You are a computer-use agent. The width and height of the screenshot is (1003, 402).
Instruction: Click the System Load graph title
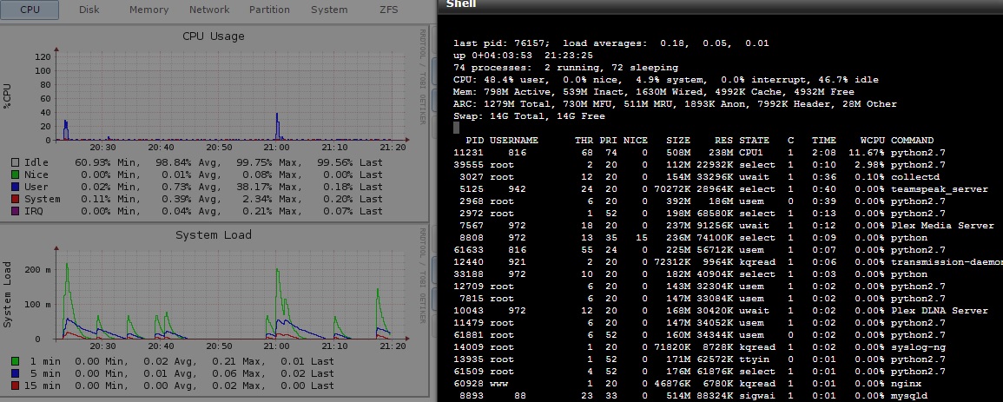pos(213,235)
